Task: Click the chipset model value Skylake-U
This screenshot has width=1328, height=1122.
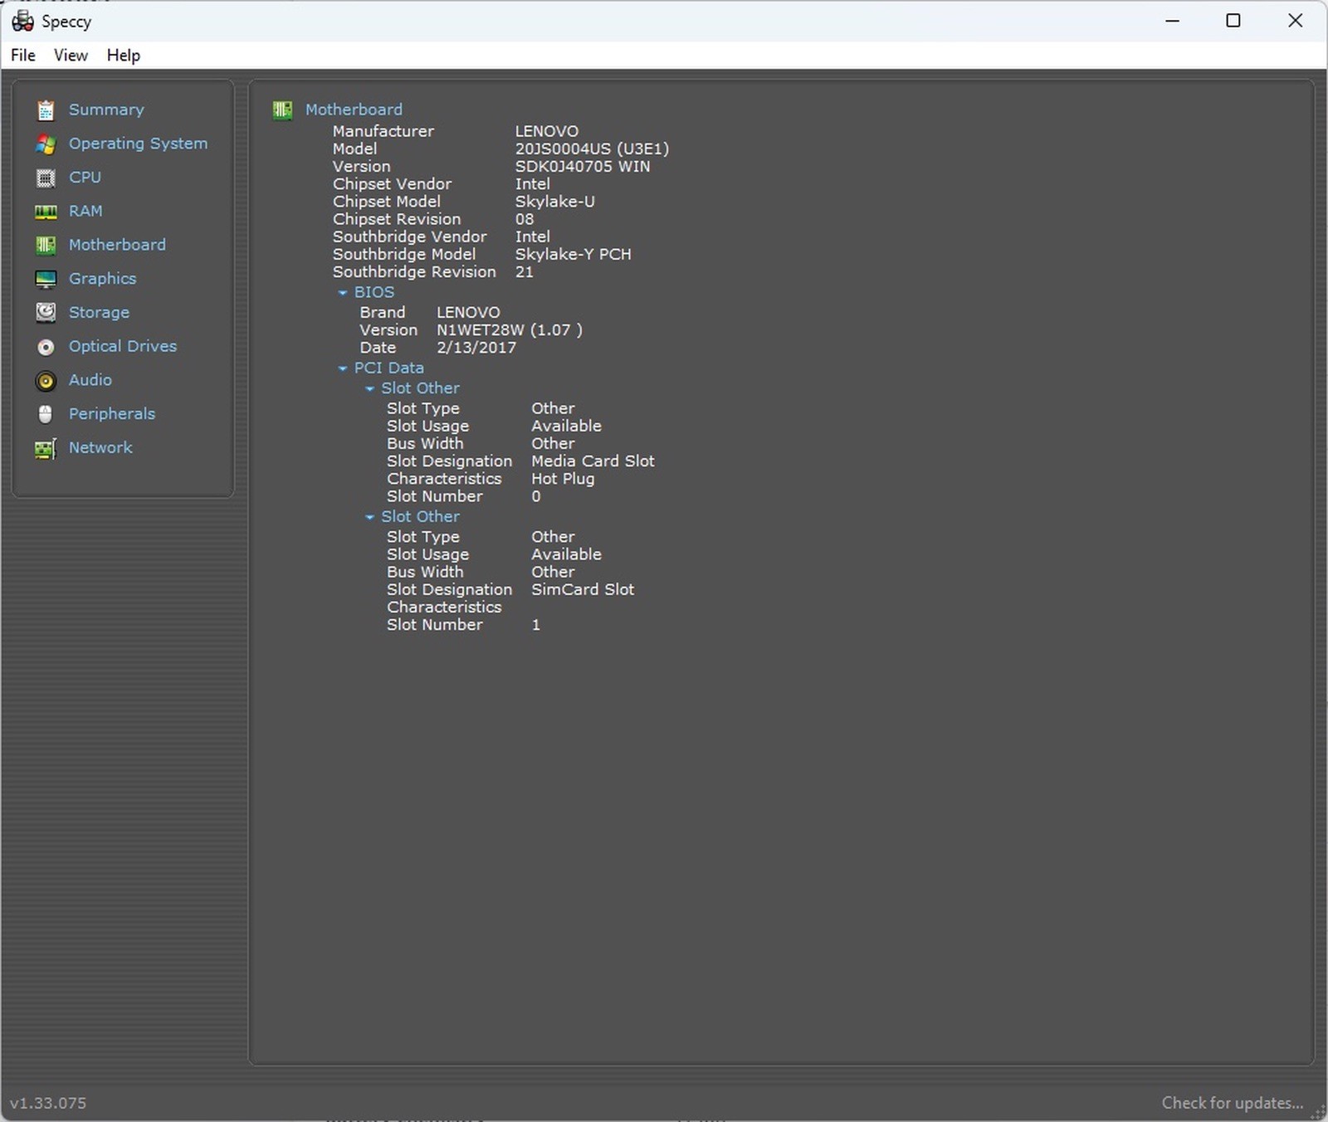Action: 554,202
